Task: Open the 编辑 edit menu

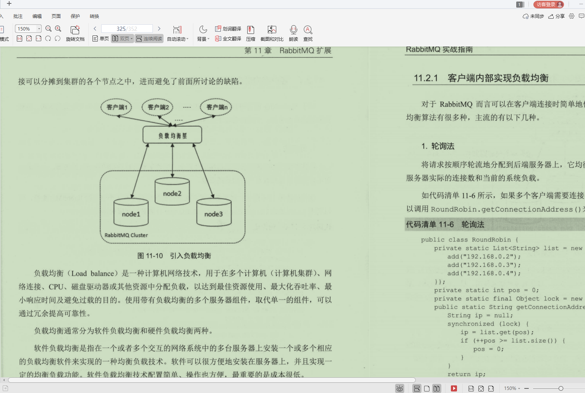Action: pos(37,16)
